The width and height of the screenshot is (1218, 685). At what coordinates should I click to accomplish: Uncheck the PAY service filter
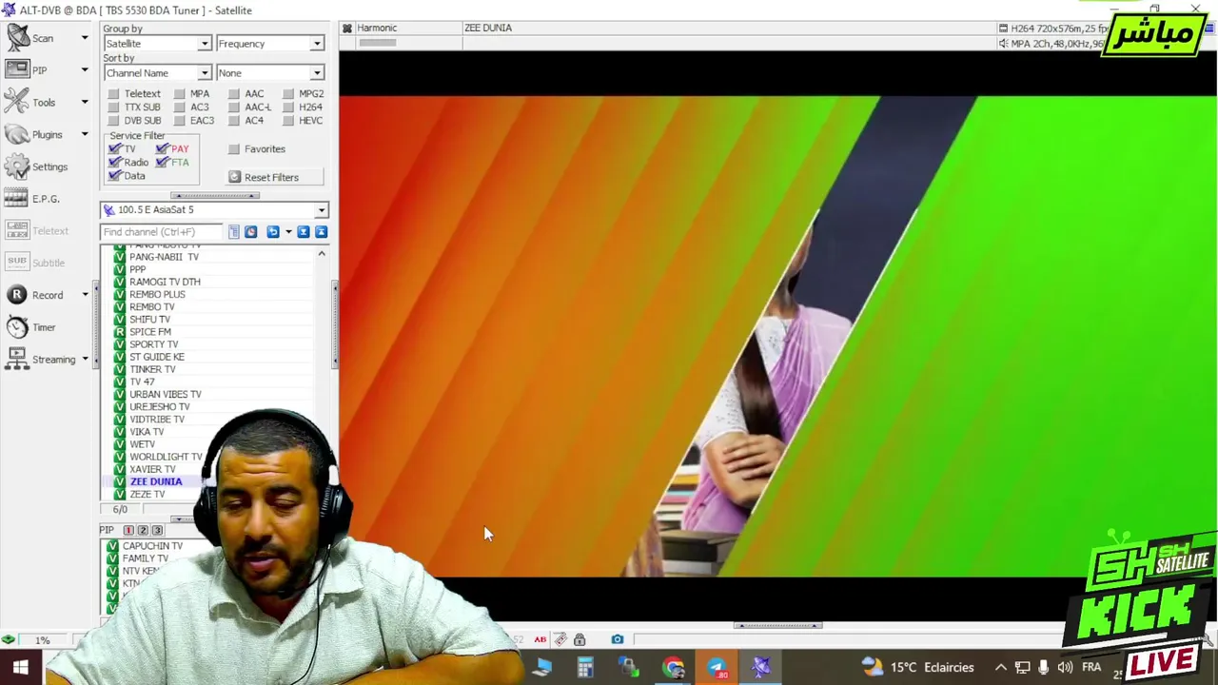click(x=162, y=149)
